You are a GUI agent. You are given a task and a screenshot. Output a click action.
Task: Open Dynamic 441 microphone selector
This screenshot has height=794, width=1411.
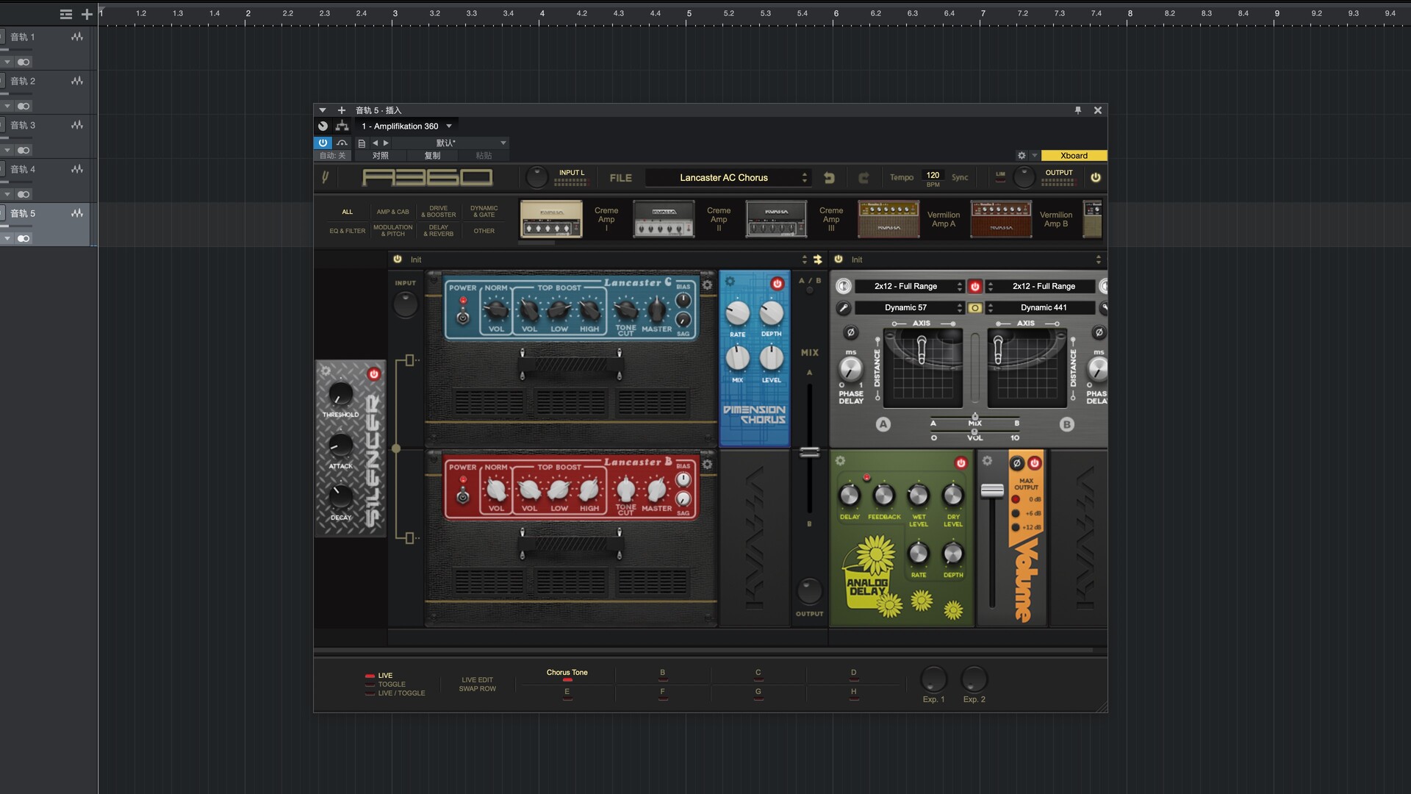click(x=1041, y=308)
